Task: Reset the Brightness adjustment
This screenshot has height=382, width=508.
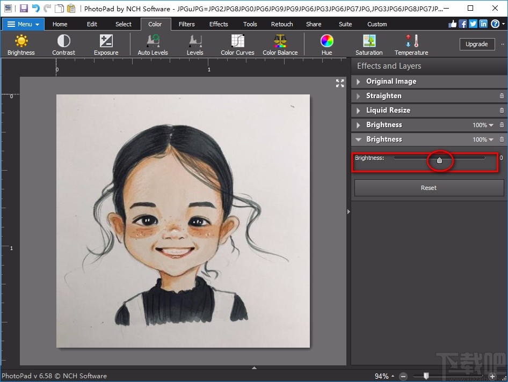Action: 428,188
